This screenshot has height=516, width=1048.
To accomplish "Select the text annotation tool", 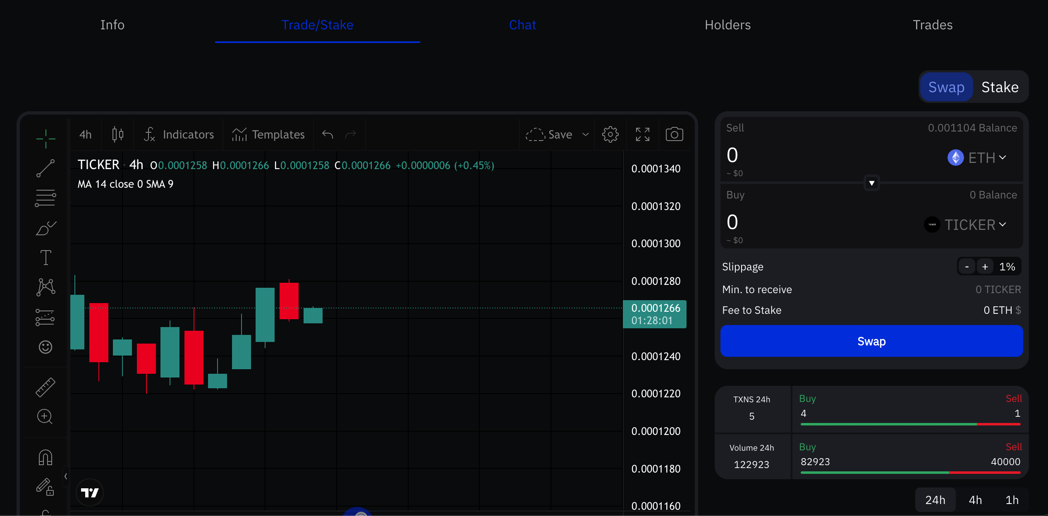I will pos(45,257).
